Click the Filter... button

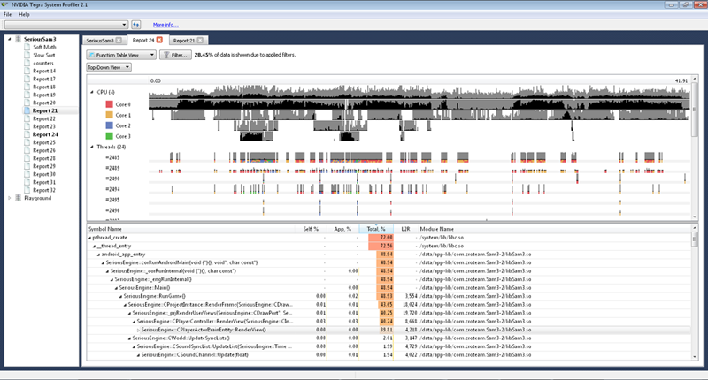point(175,55)
